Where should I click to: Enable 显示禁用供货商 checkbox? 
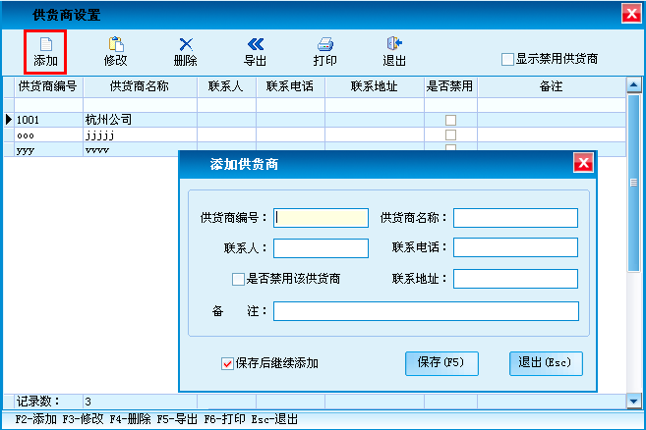(x=507, y=60)
